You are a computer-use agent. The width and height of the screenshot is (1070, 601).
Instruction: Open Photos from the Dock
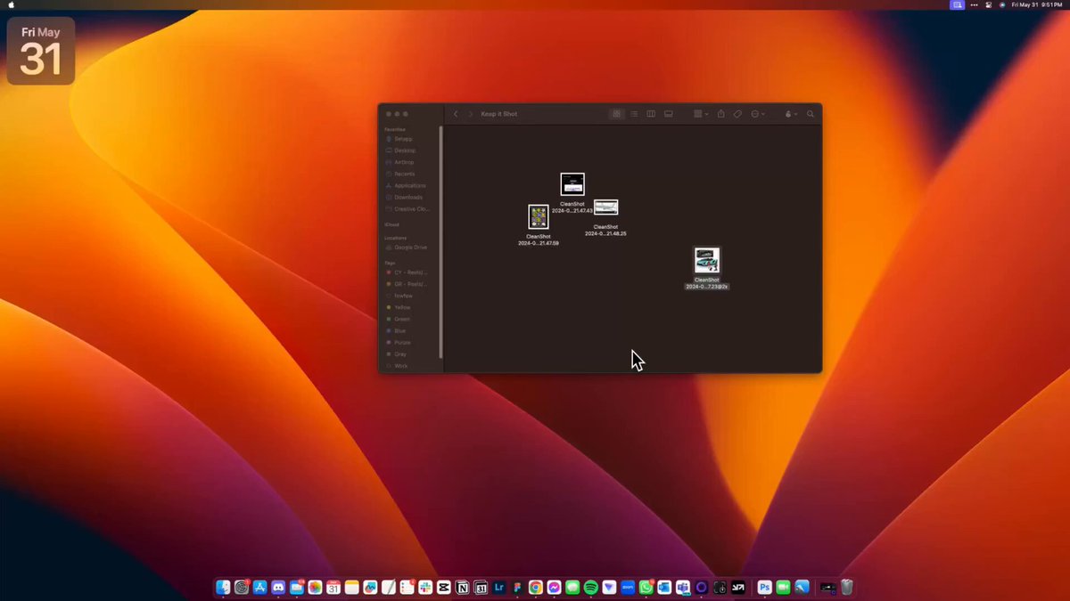(315, 588)
